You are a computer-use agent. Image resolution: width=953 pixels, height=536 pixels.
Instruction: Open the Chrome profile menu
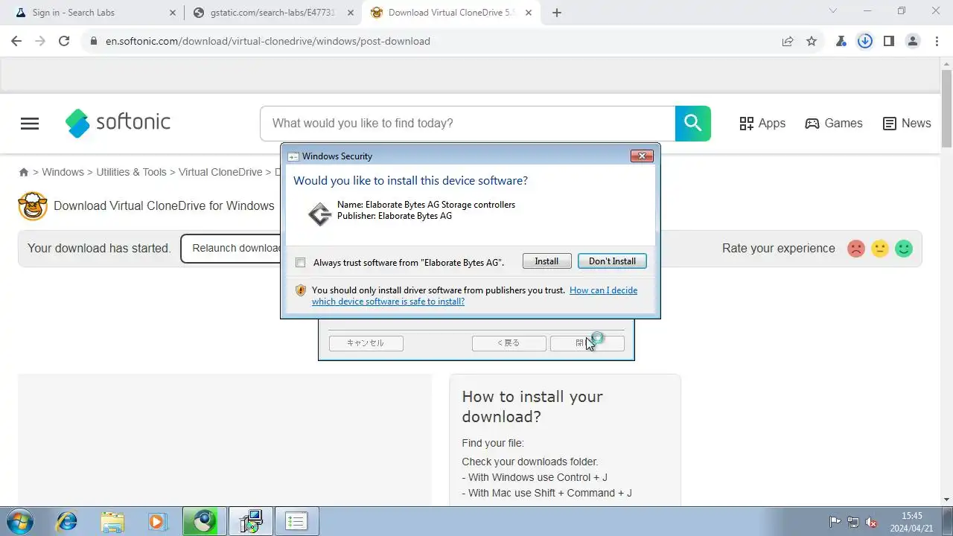tap(913, 41)
